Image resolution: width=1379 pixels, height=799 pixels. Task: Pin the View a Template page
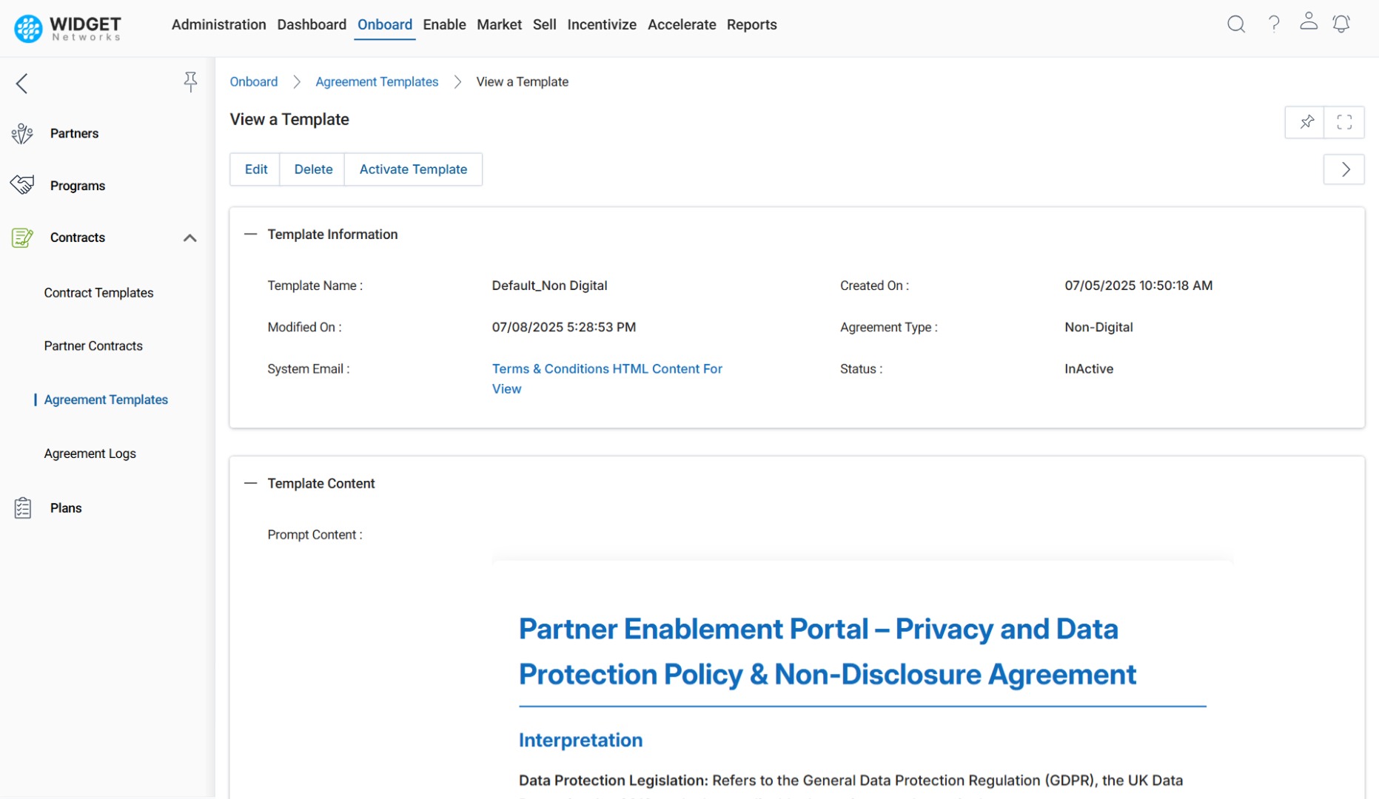[1307, 122]
